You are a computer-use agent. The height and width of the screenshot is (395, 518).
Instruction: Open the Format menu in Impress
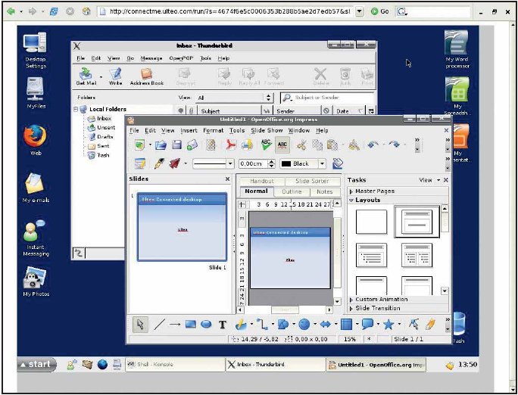[213, 131]
